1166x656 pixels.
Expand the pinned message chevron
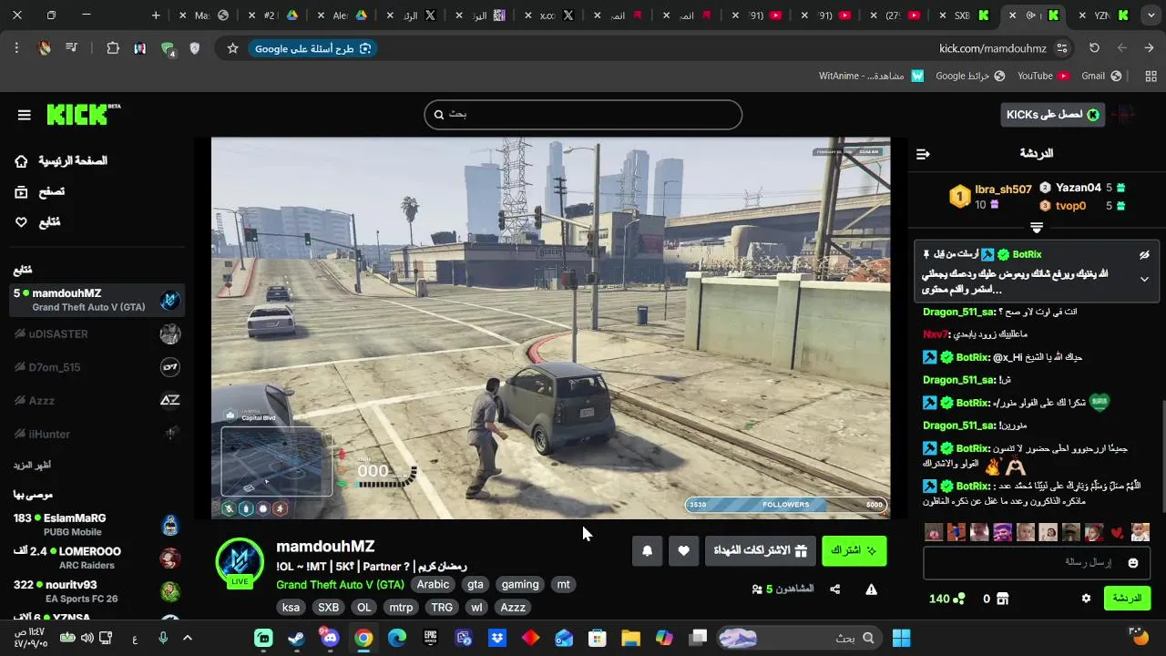[x=1144, y=280]
